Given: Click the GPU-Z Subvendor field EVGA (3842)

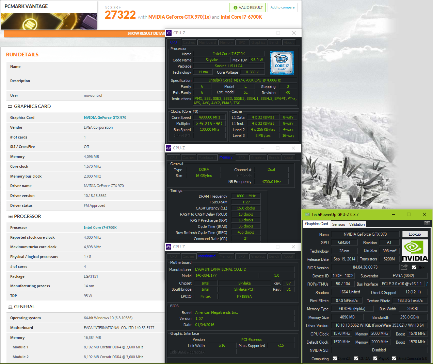Looking at the screenshot, I should [403, 276].
